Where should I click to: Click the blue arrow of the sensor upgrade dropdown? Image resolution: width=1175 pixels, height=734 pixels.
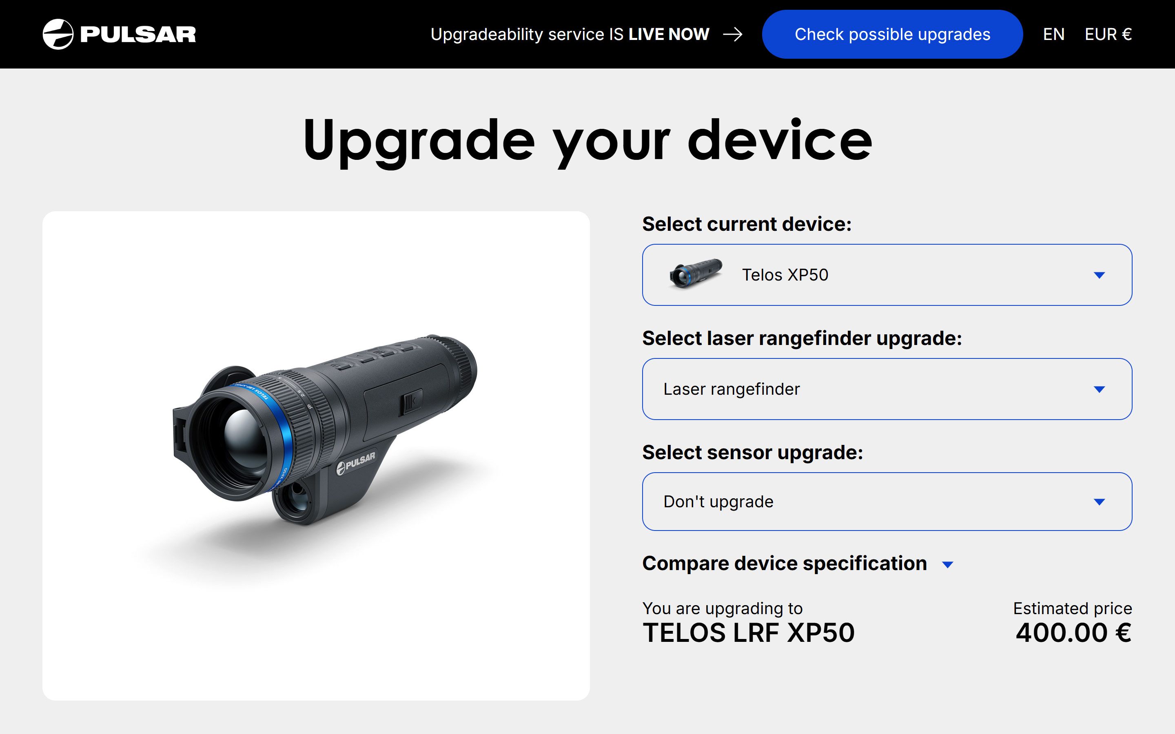[x=1099, y=502]
